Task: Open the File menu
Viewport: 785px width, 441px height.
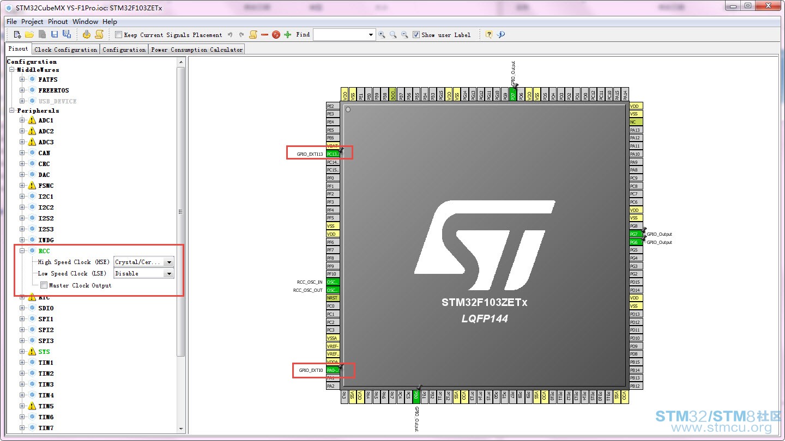Action: pyautogui.click(x=11, y=22)
